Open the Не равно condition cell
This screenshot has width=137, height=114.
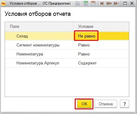pyautogui.click(x=86, y=36)
